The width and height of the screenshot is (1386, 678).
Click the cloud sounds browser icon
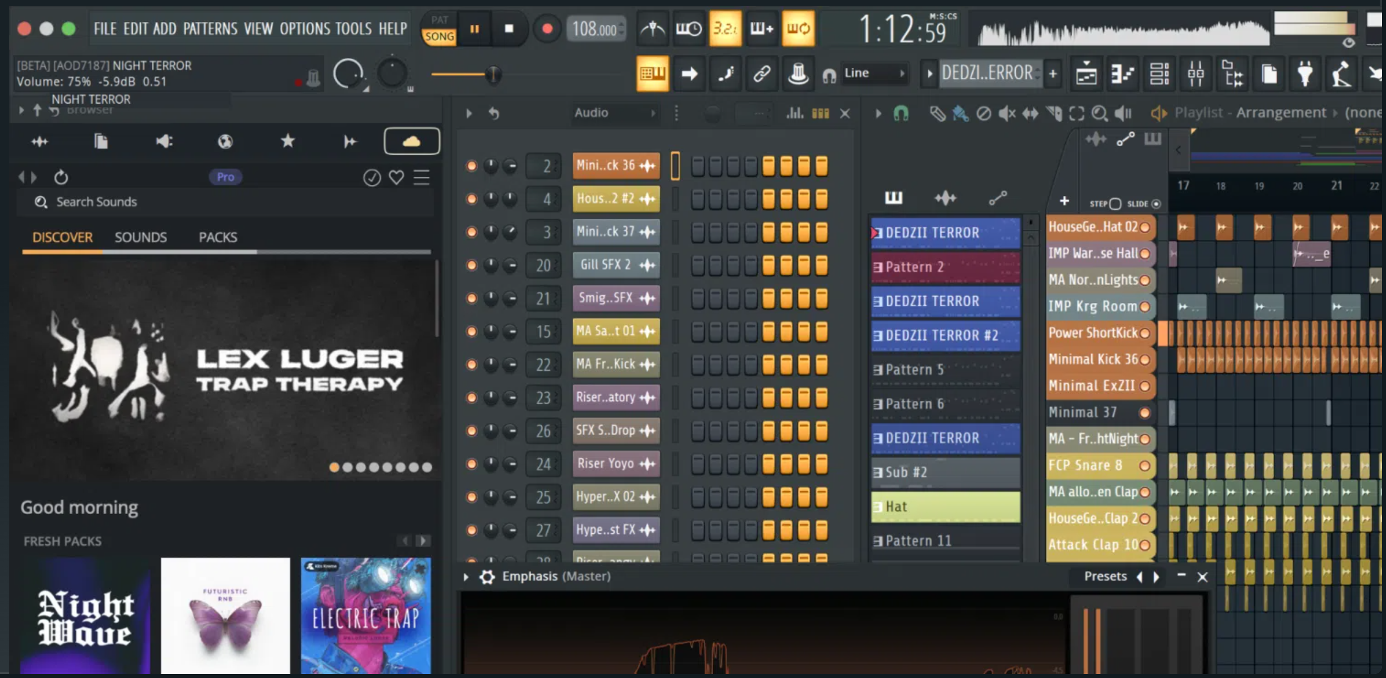click(x=411, y=141)
